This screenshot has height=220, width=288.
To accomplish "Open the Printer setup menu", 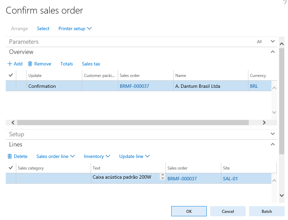I will click(x=75, y=28).
